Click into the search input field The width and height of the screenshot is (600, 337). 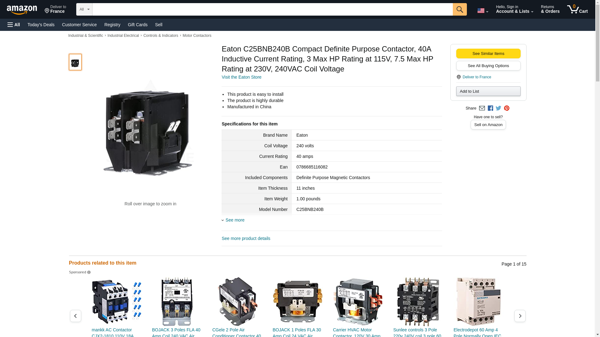click(272, 9)
